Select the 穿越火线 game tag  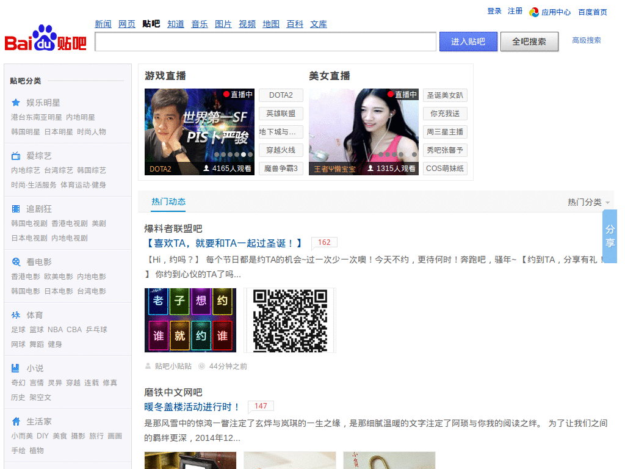tap(281, 150)
